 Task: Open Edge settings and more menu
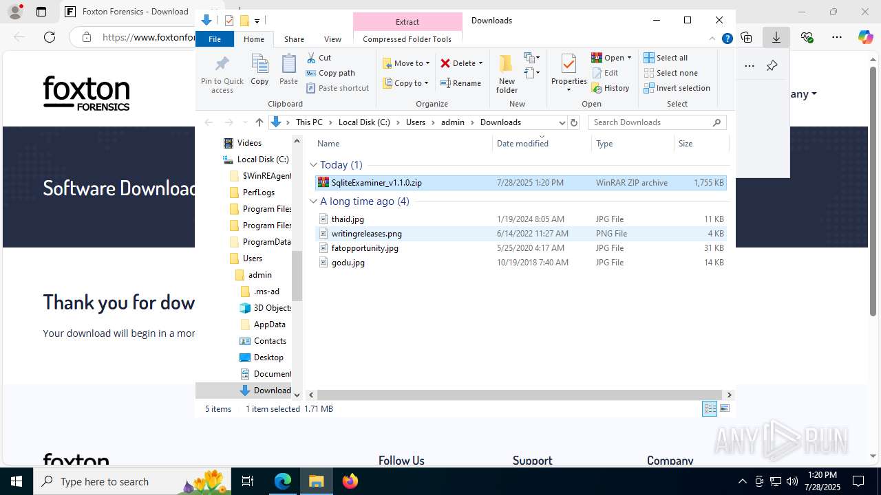pyautogui.click(x=837, y=37)
